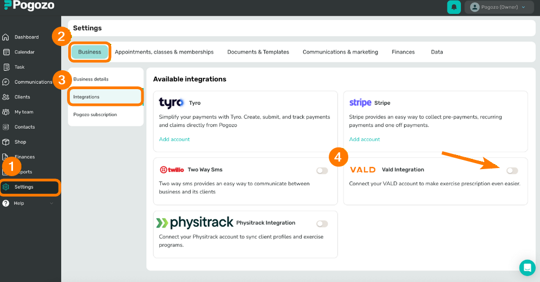
Task: Select the Finances settings tab
Action: click(403, 52)
